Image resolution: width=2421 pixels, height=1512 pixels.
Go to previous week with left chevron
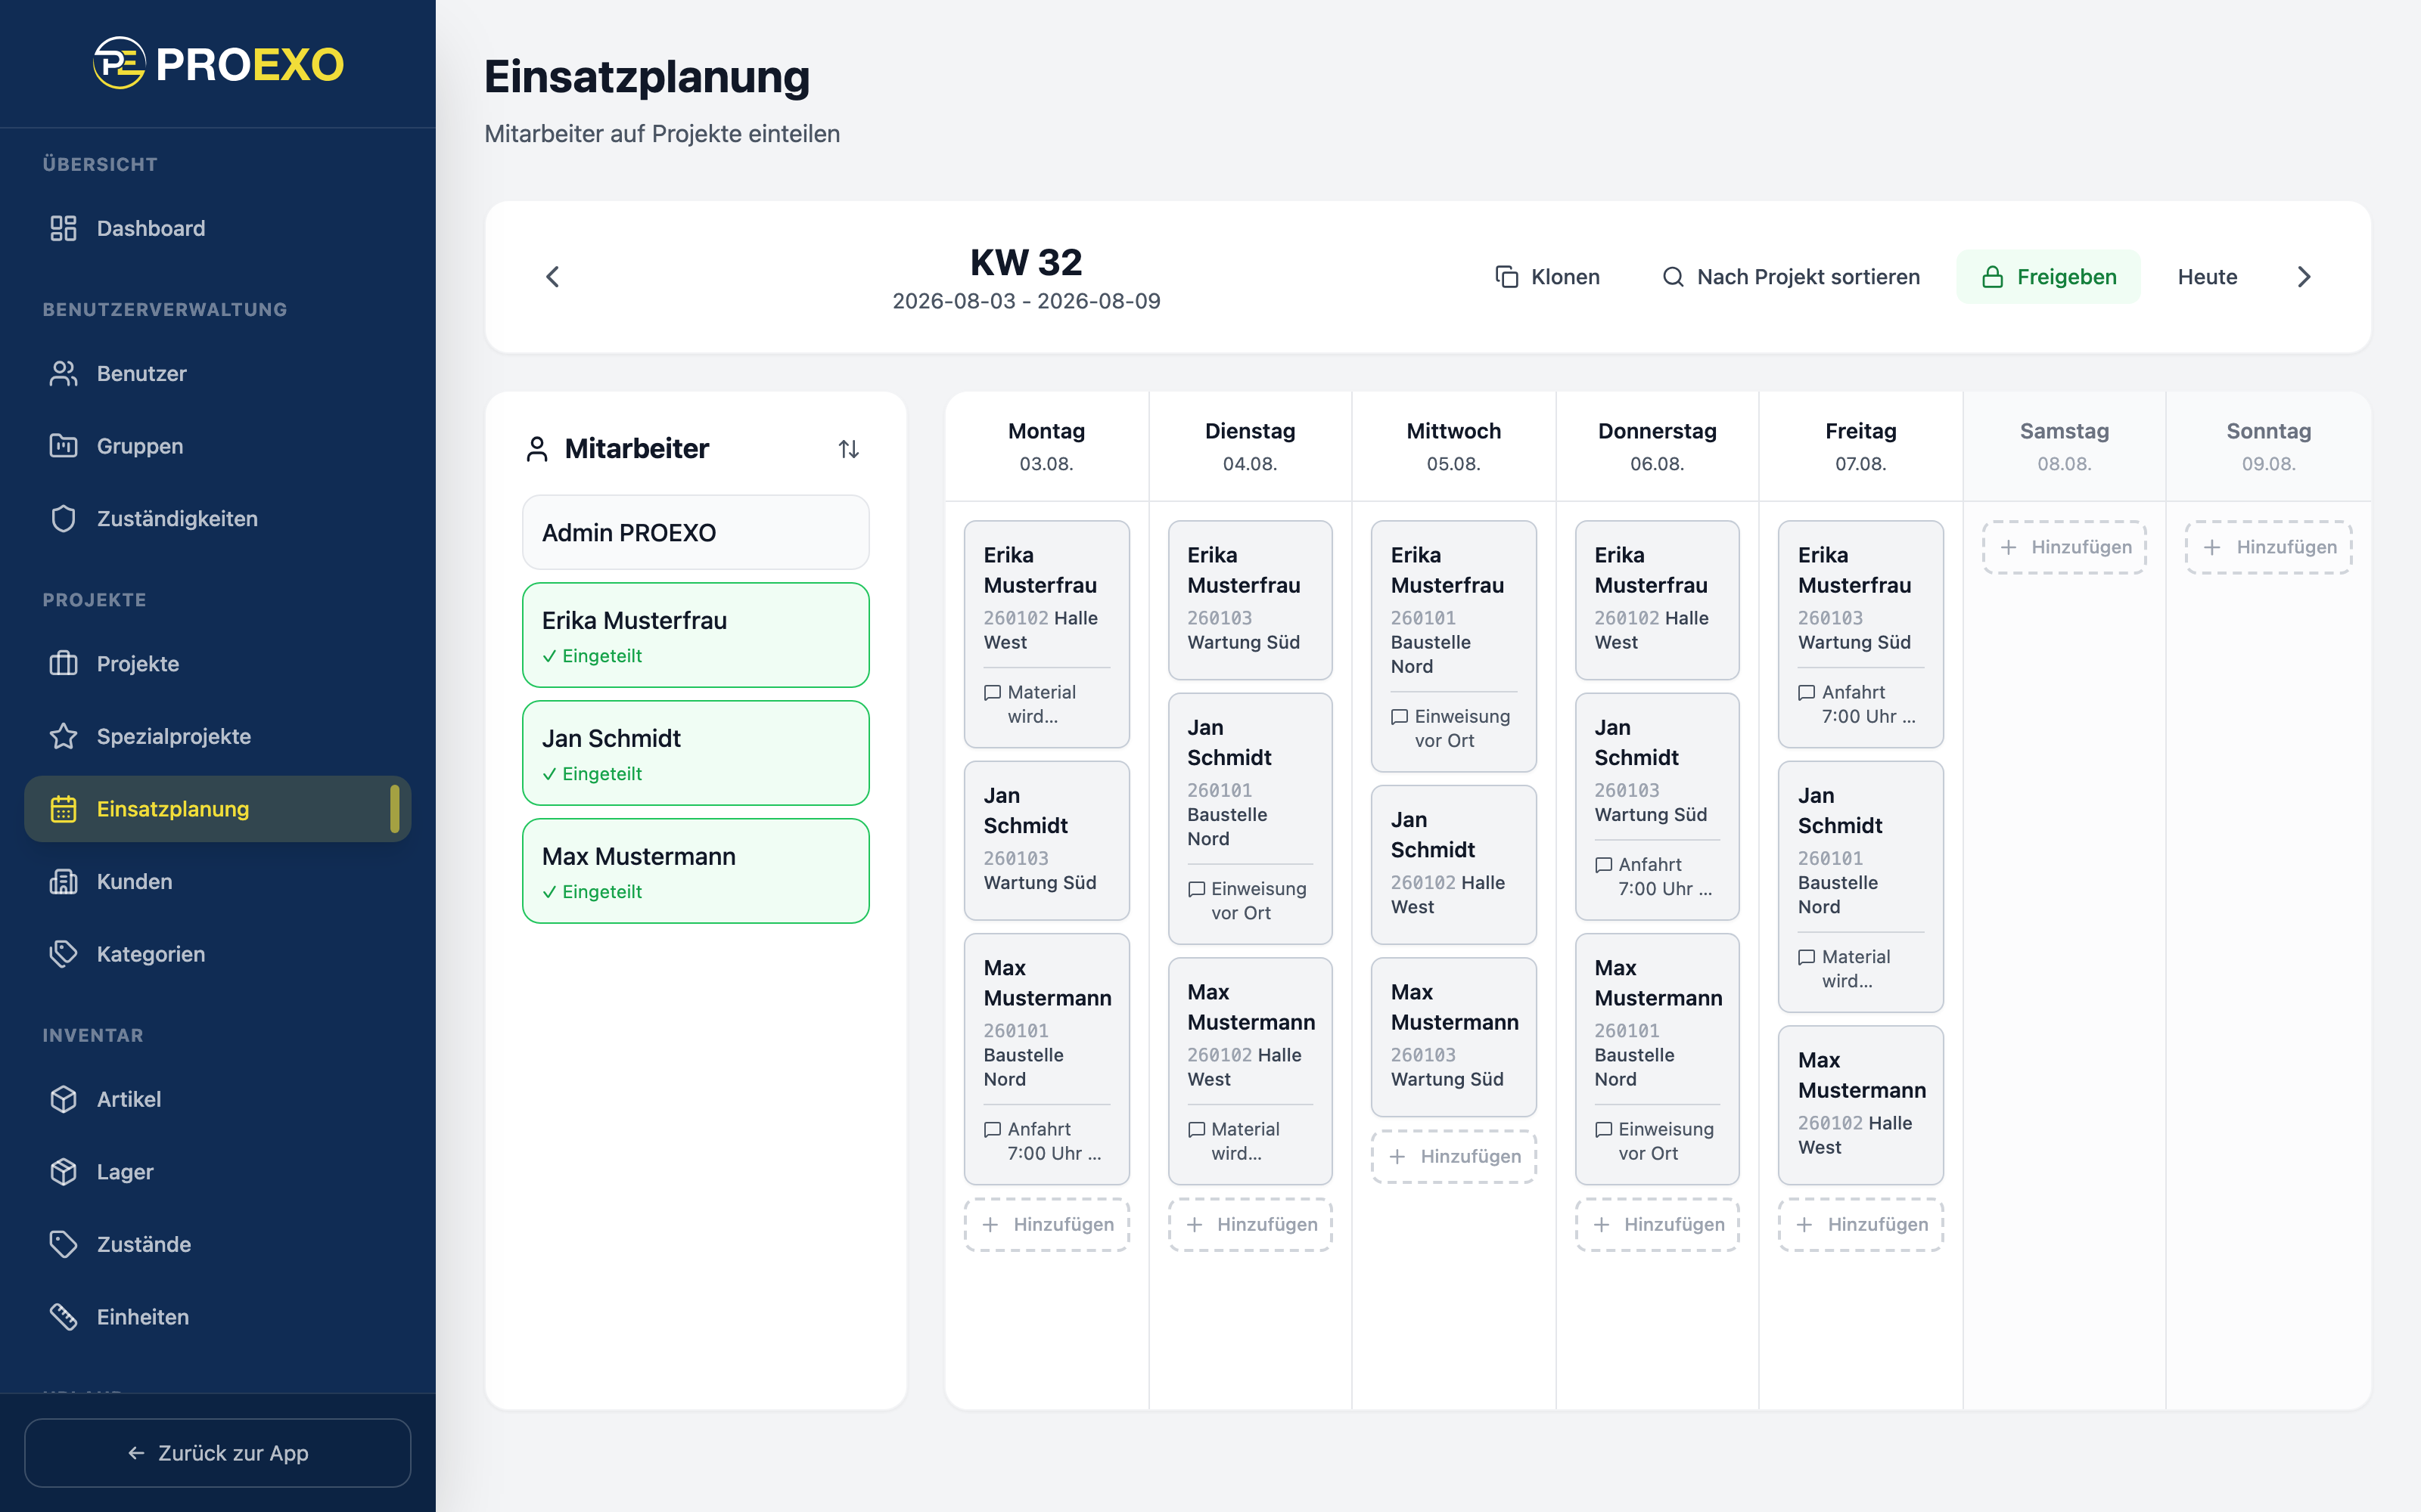click(x=552, y=277)
